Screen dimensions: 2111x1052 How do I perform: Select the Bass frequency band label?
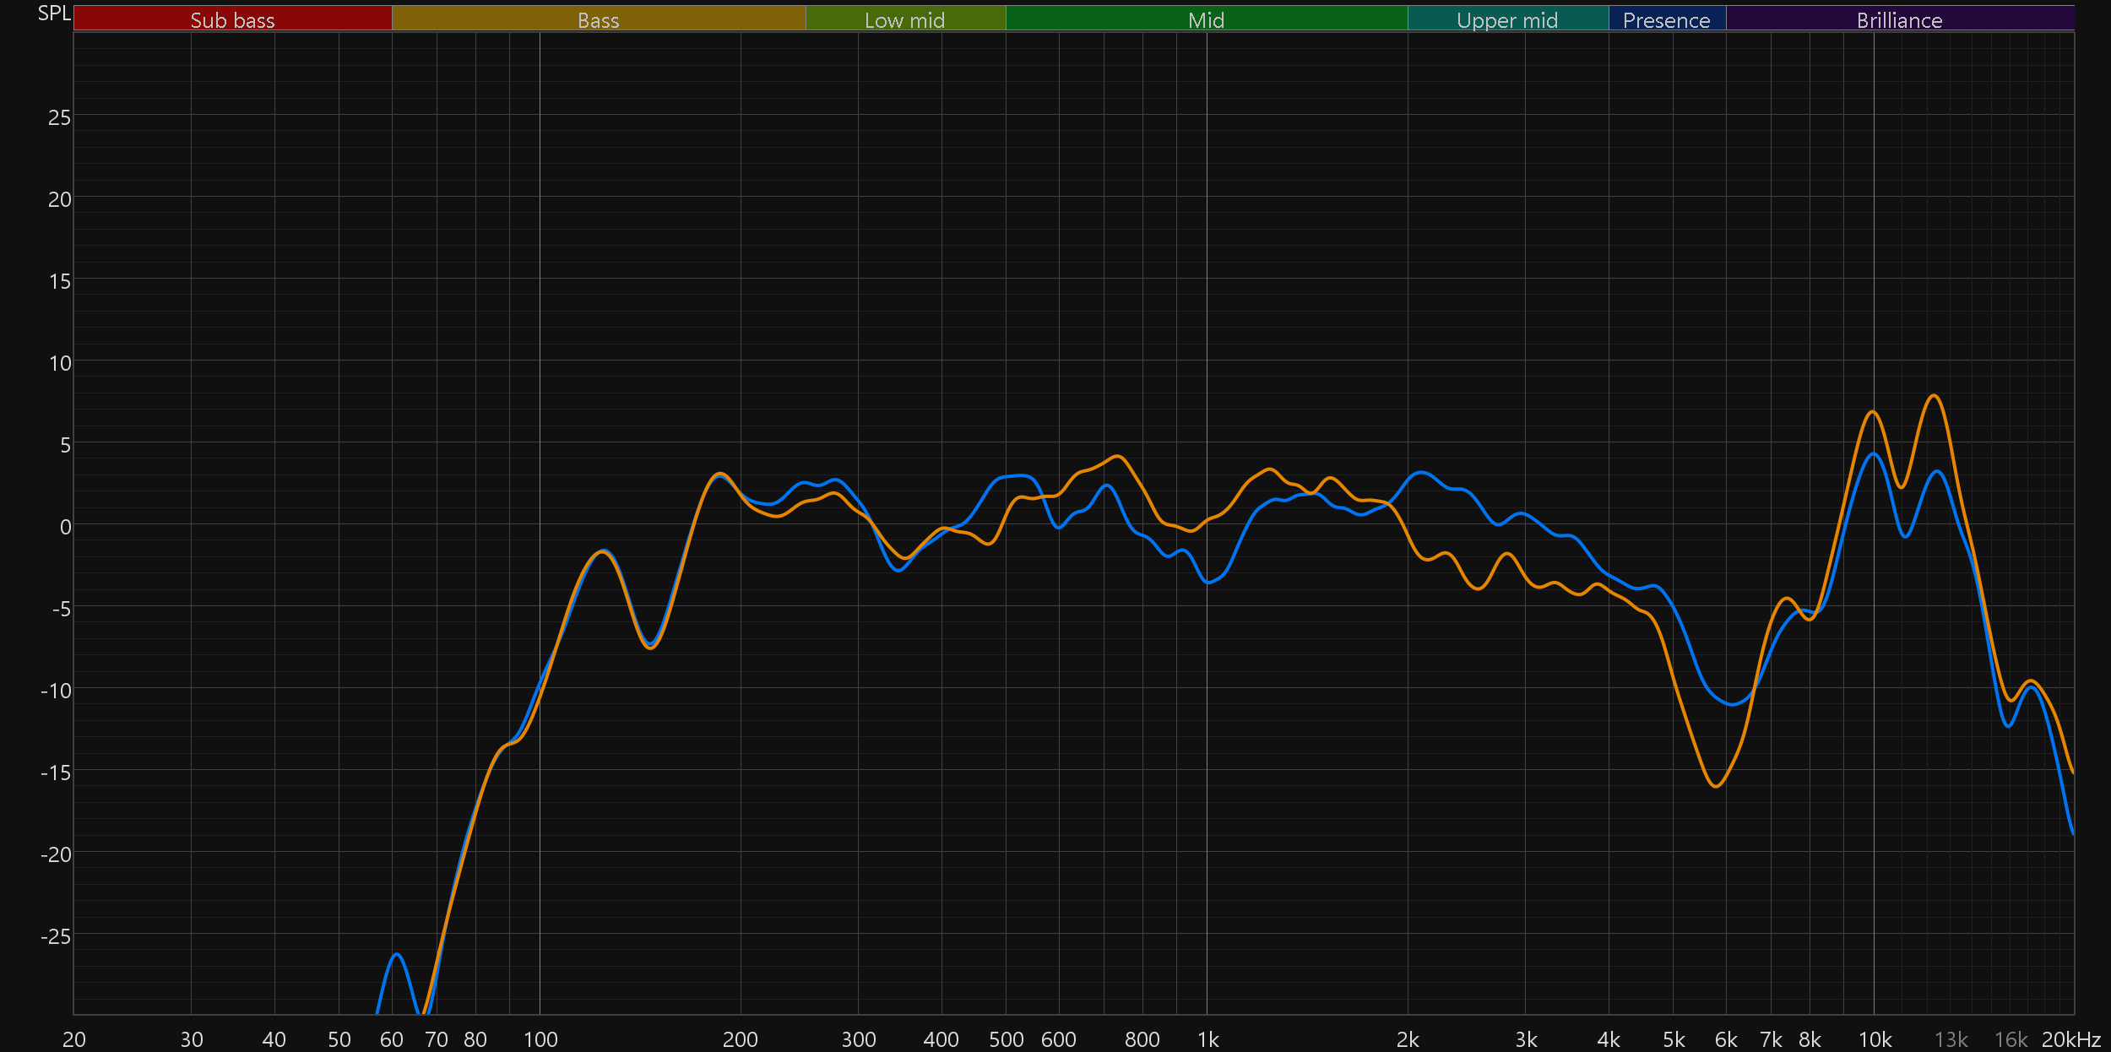pyautogui.click(x=598, y=19)
